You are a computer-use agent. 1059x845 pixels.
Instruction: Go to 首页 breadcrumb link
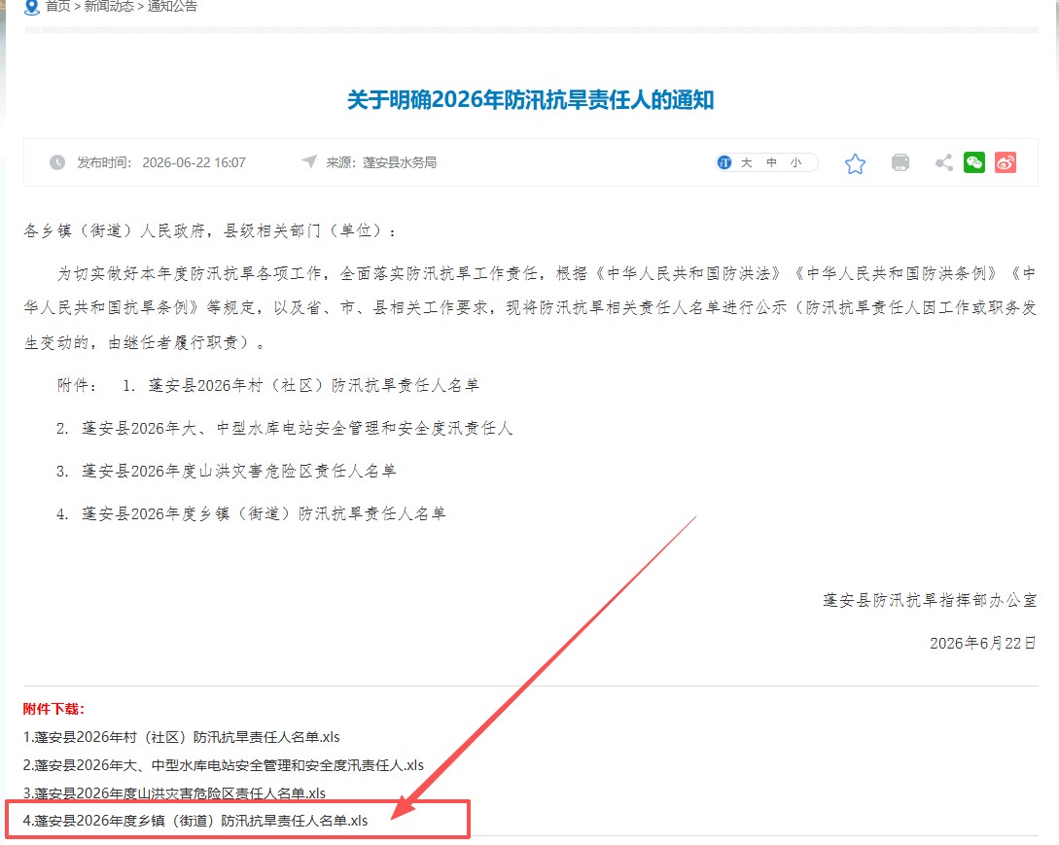pyautogui.click(x=58, y=6)
